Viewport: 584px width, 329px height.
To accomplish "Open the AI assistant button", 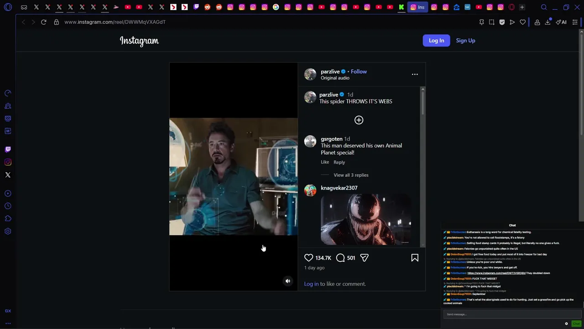I will [x=561, y=22].
